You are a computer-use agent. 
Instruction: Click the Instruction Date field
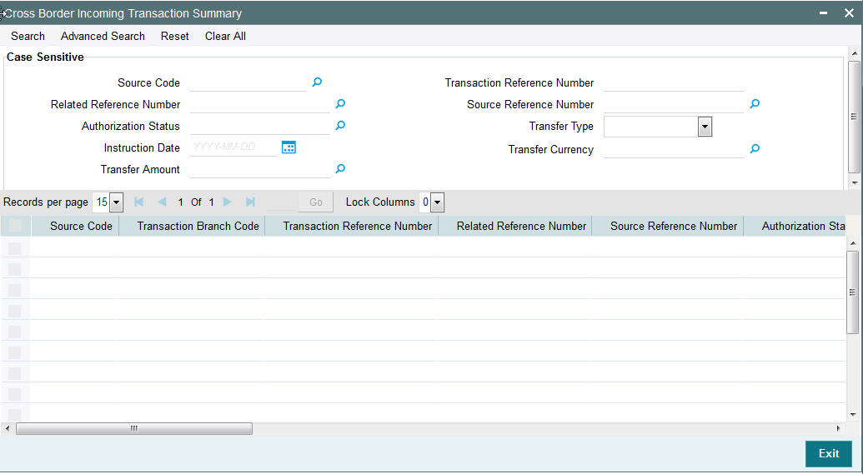click(234, 147)
